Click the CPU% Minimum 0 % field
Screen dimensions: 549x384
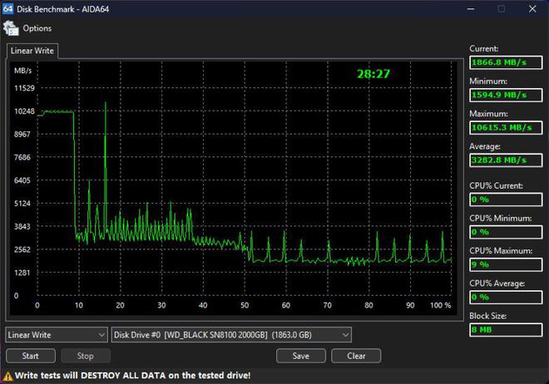click(506, 232)
